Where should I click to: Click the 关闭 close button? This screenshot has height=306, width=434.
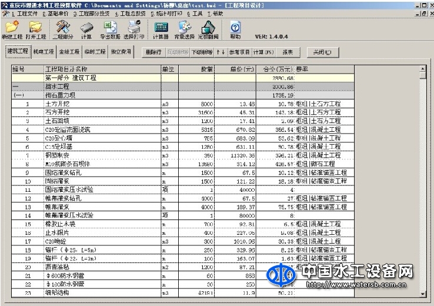[323, 52]
